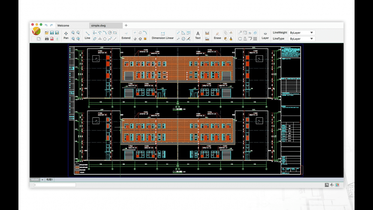Select the arc fillet tool

[x=145, y=33]
